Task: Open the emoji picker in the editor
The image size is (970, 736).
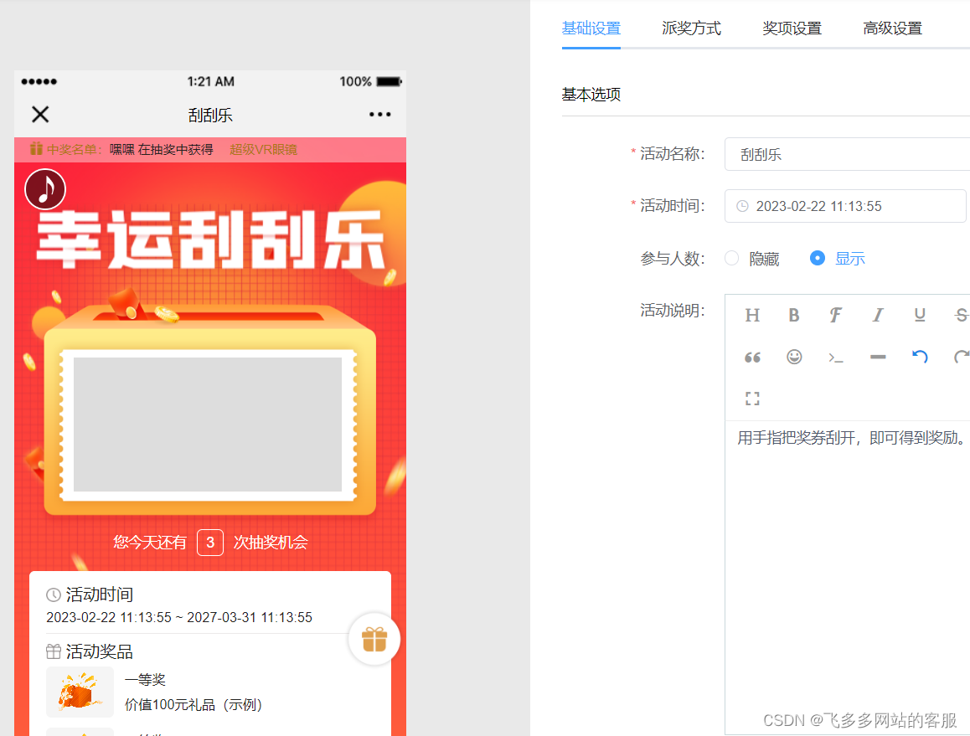Action: (x=794, y=357)
